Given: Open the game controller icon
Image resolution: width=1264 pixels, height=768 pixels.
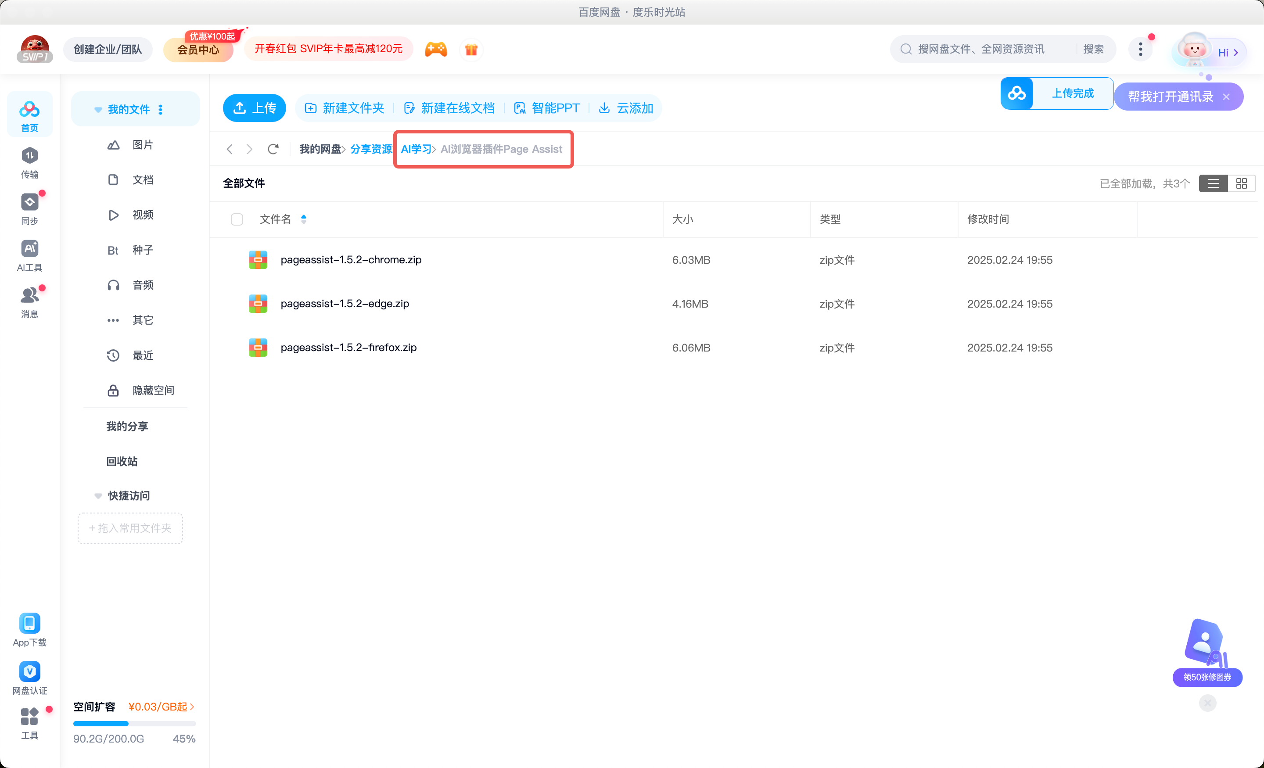Looking at the screenshot, I should pyautogui.click(x=435, y=49).
